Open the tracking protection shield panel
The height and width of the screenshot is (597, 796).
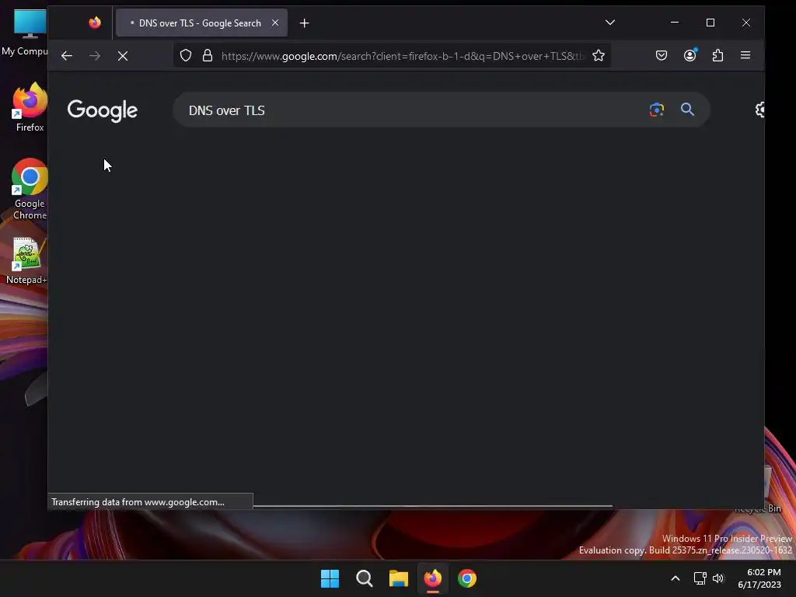[x=186, y=55]
